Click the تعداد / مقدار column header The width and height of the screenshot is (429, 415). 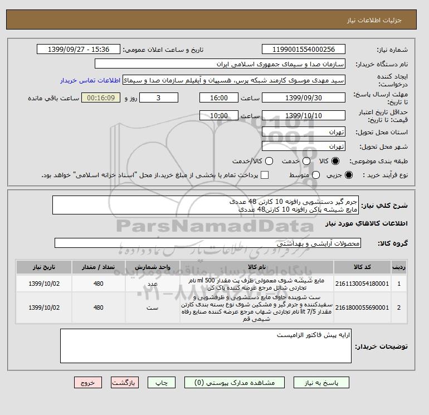tap(98, 267)
